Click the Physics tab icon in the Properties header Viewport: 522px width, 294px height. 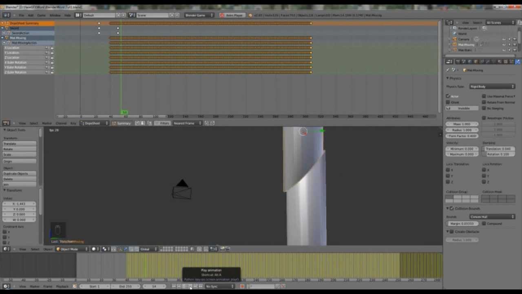point(518,62)
